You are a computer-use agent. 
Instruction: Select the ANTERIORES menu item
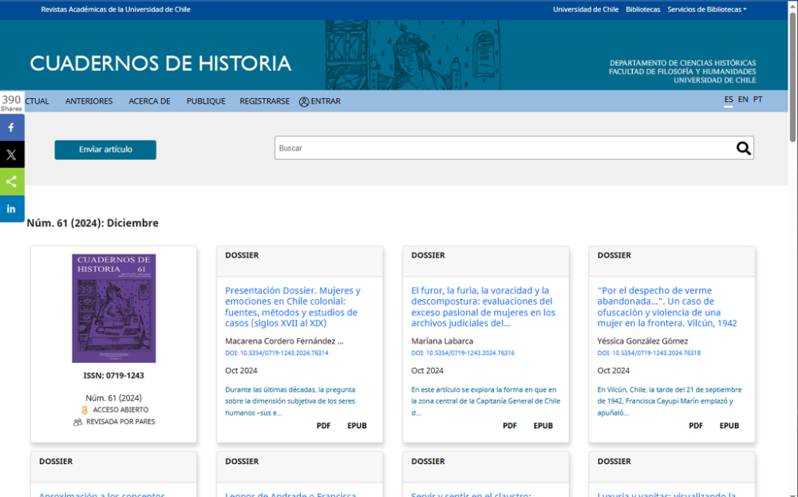(89, 101)
